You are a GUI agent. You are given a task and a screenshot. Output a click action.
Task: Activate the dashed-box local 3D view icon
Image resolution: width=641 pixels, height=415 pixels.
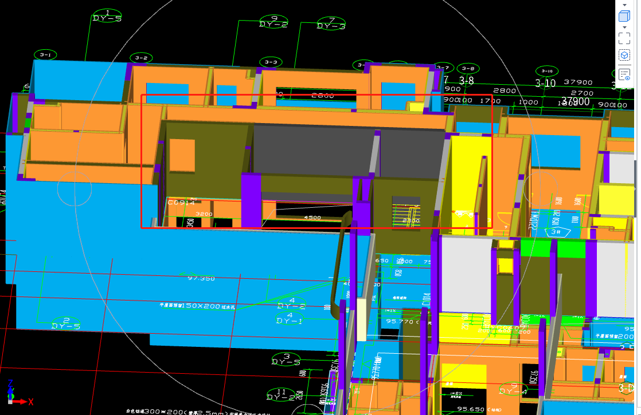pos(624,55)
